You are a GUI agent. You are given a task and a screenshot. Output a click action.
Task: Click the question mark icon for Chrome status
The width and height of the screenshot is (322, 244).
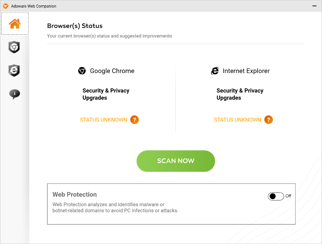(135, 120)
